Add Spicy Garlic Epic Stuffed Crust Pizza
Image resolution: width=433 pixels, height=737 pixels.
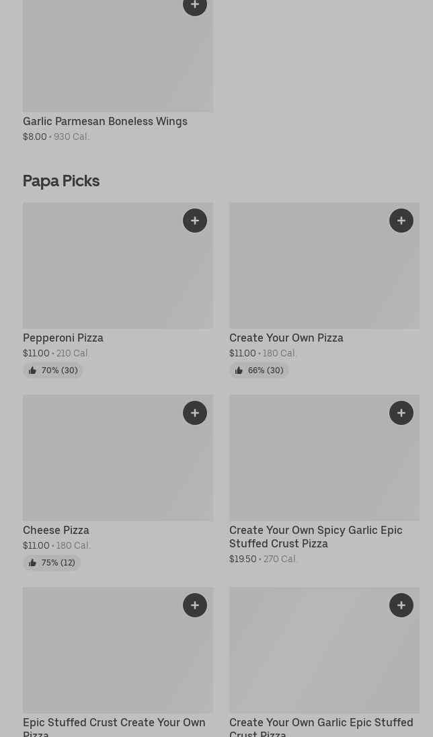click(x=401, y=413)
